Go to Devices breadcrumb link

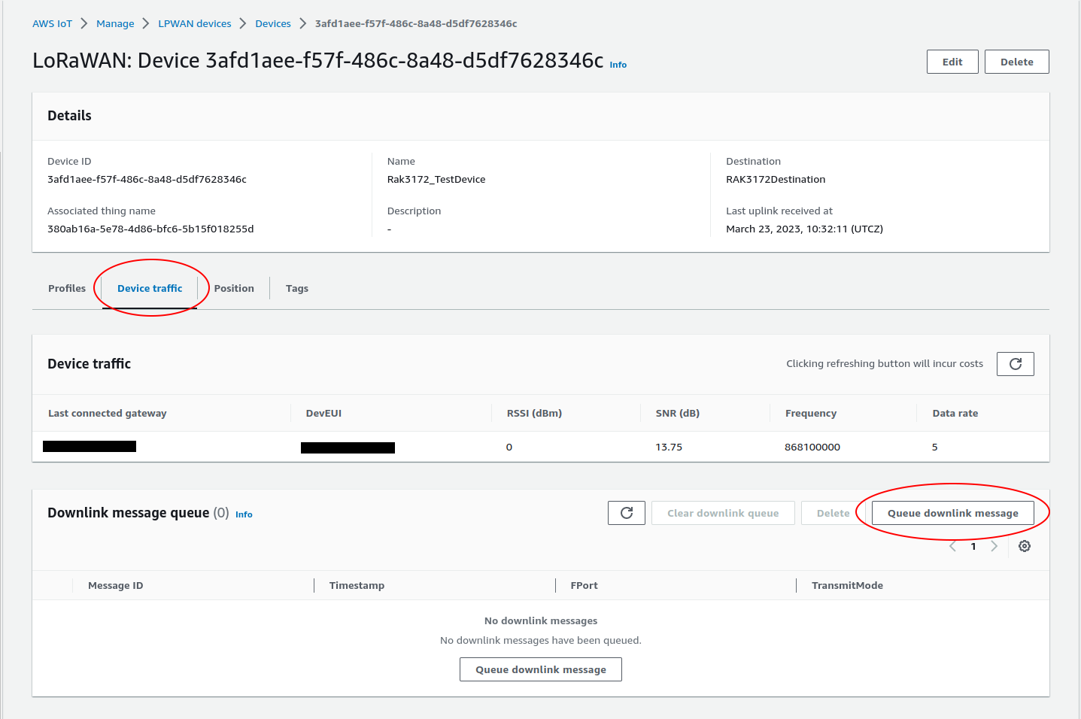pyautogui.click(x=273, y=23)
